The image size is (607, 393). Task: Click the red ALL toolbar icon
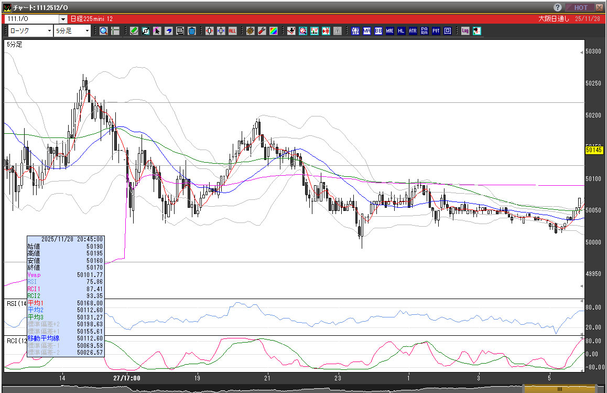tap(232, 31)
